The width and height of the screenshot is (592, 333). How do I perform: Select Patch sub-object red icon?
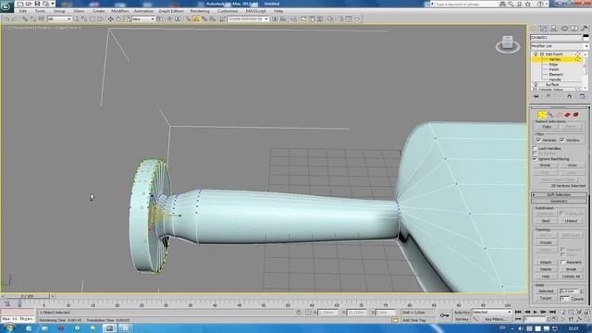(x=567, y=115)
